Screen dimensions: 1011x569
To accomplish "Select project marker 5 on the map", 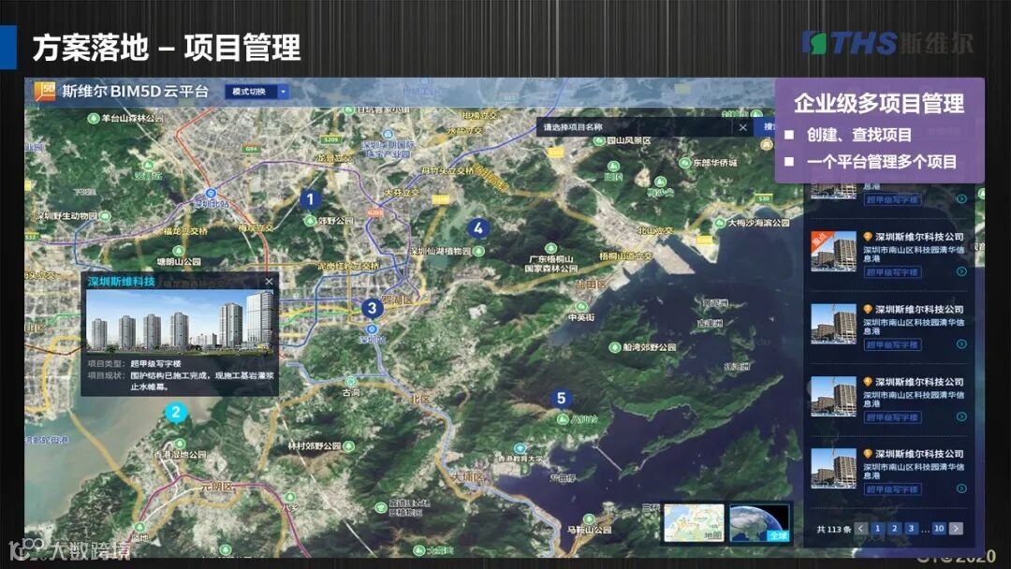I will point(561,399).
